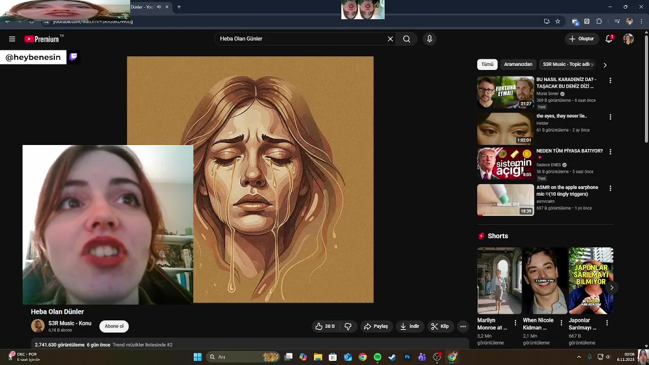Click Abone ol to subscribe
The width and height of the screenshot is (649, 365).
click(x=114, y=326)
